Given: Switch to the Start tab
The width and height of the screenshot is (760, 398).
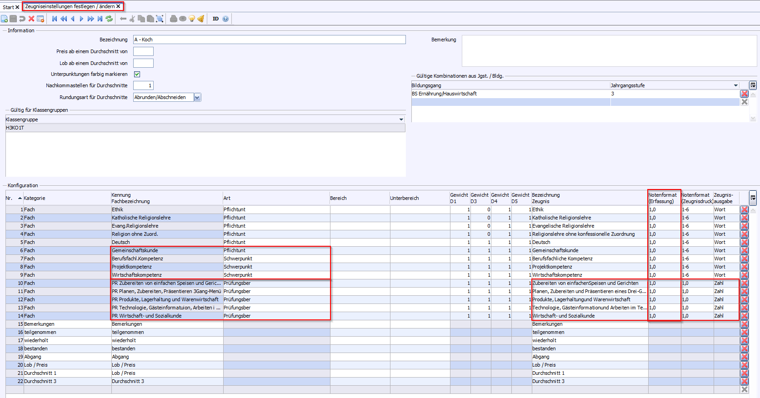Looking at the screenshot, I should coord(8,7).
